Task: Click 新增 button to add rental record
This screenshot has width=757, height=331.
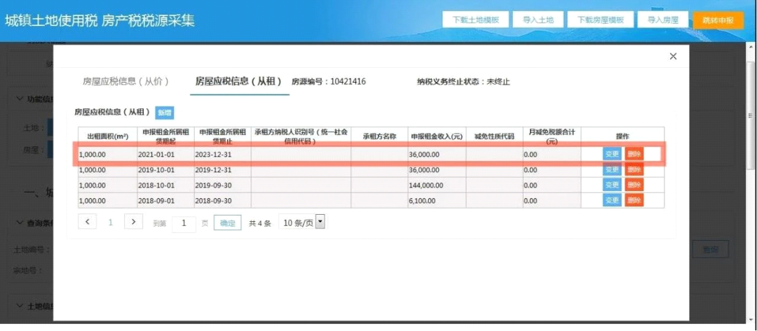Action: pos(165,113)
